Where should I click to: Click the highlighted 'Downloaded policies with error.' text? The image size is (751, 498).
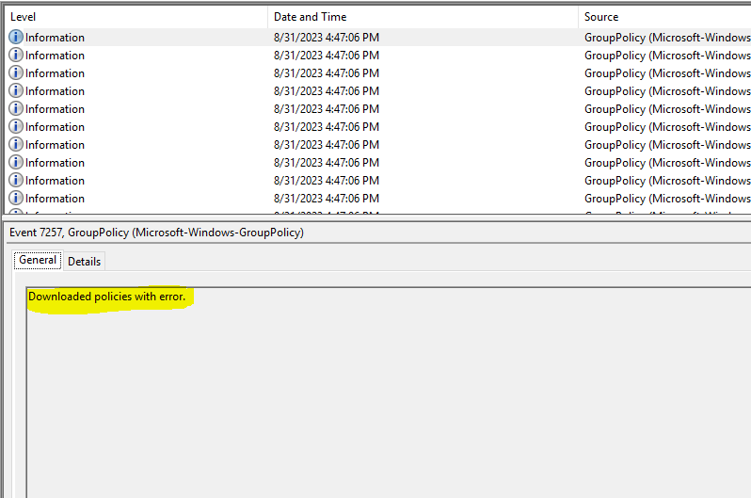(x=107, y=297)
